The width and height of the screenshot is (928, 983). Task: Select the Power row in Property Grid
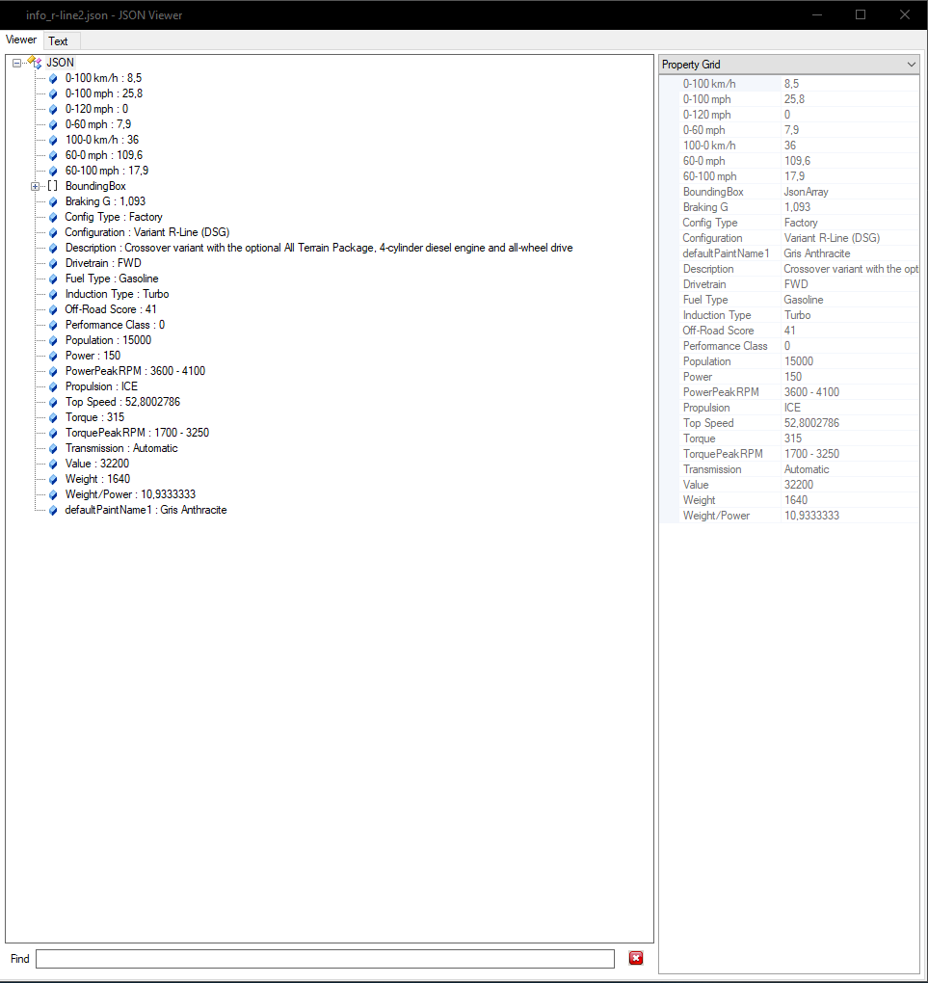698,377
